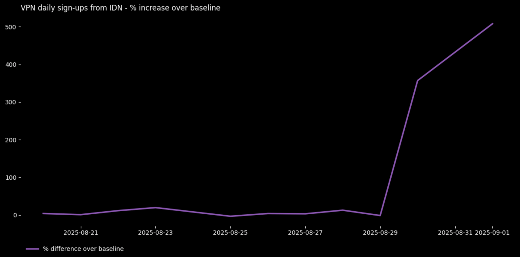Click the purple legend line swatch
This screenshot has width=520, height=257.
click(x=32, y=249)
